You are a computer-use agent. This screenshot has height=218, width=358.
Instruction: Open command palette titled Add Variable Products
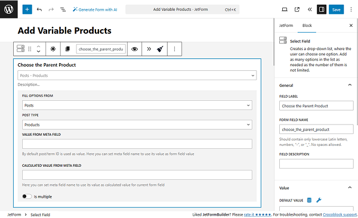pyautogui.click(x=183, y=10)
